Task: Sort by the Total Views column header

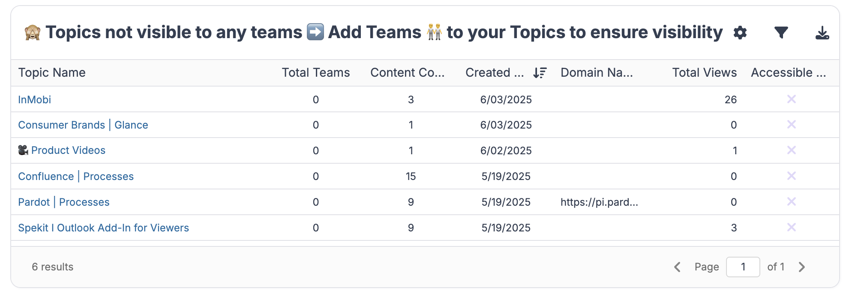Action: (x=704, y=73)
